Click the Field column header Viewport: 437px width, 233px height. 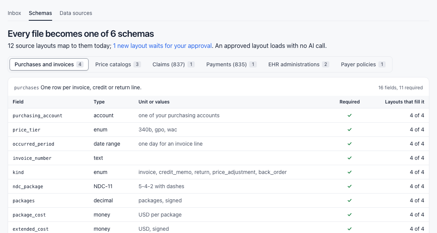(18, 102)
